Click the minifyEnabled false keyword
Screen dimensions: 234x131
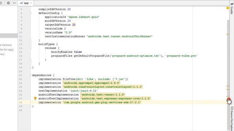pos(78,52)
